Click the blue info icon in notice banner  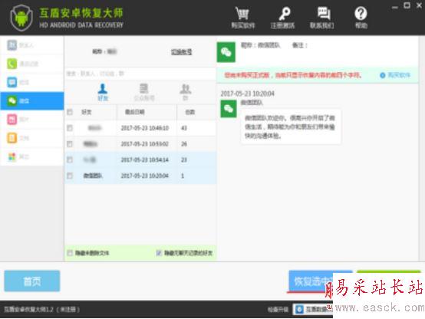383,75
